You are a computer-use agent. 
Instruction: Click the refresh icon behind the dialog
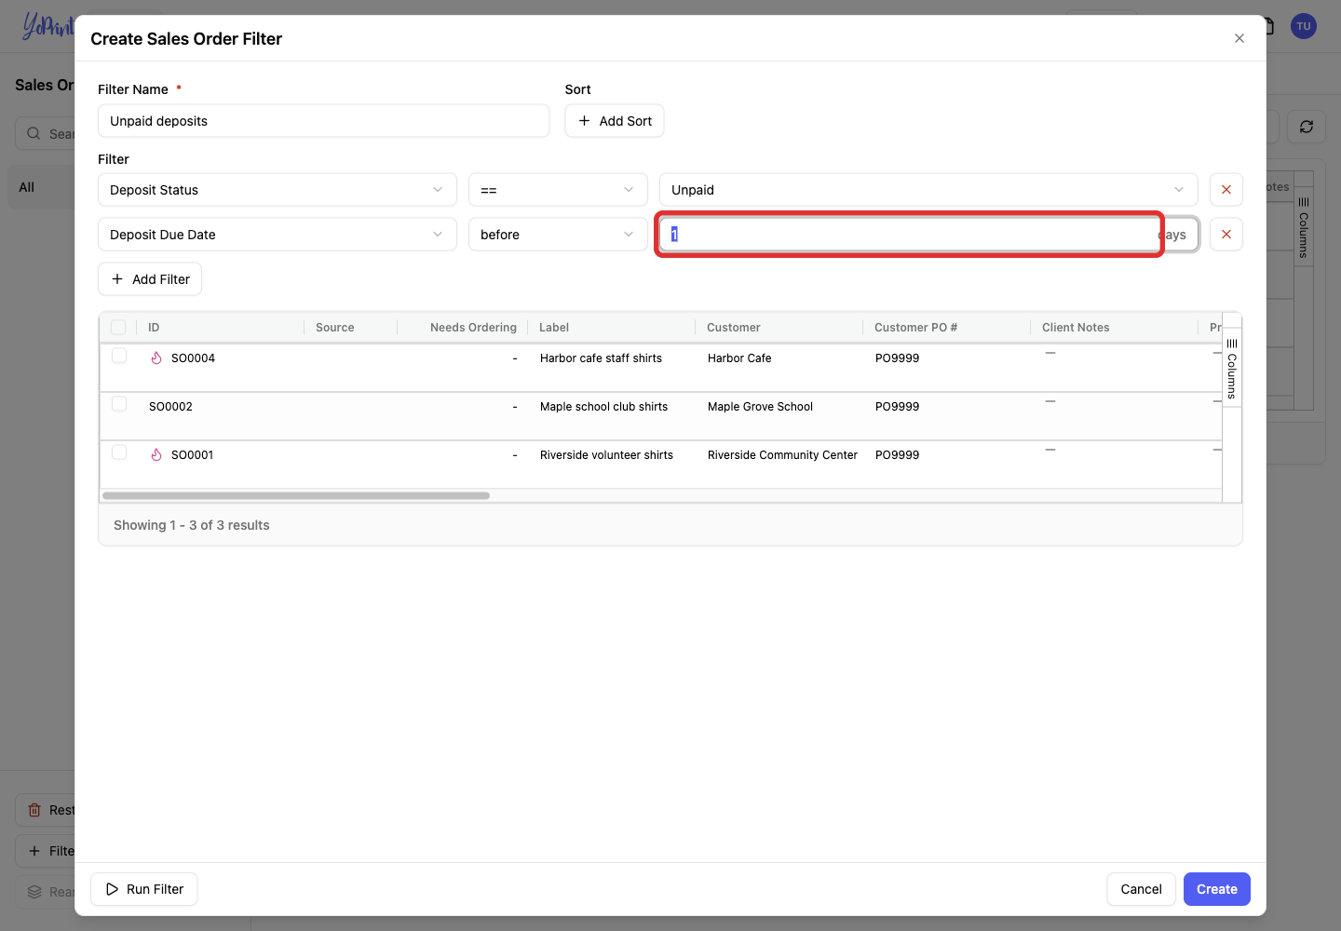(x=1307, y=127)
